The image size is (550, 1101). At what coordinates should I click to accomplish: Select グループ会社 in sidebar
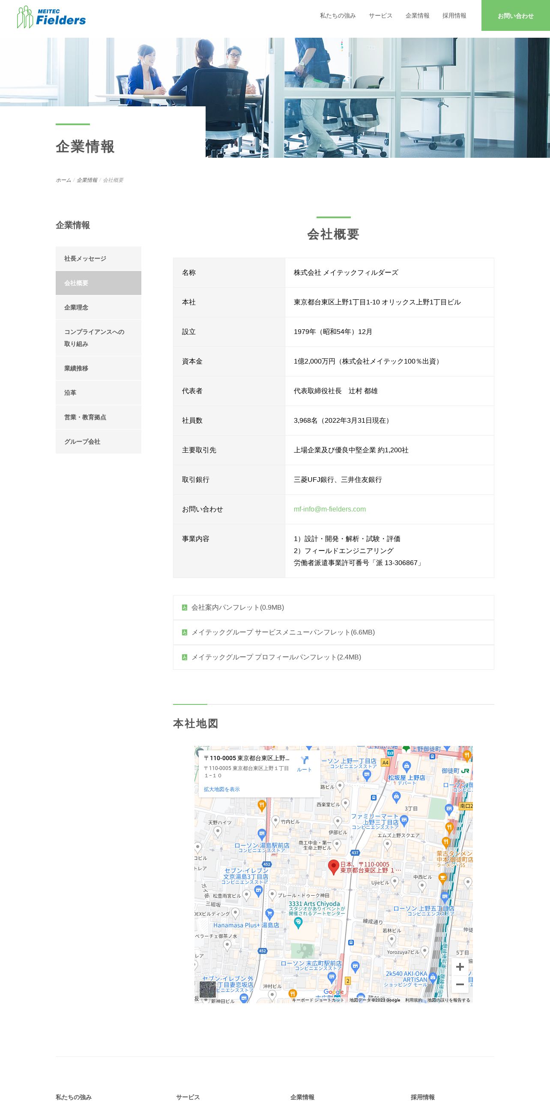click(x=98, y=442)
